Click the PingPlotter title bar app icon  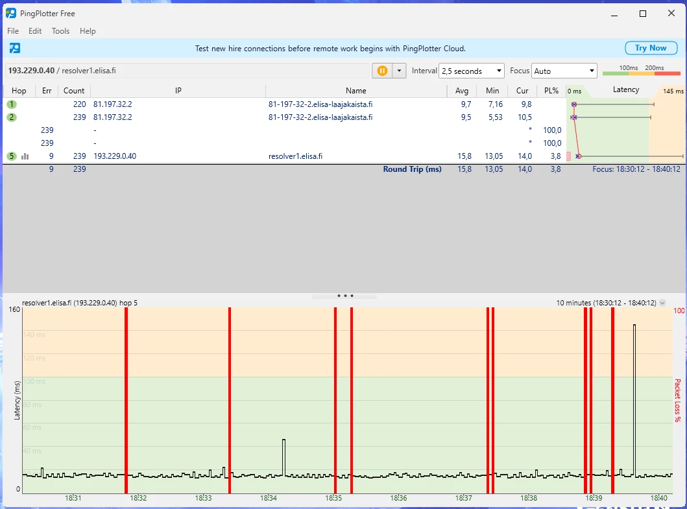11,13
